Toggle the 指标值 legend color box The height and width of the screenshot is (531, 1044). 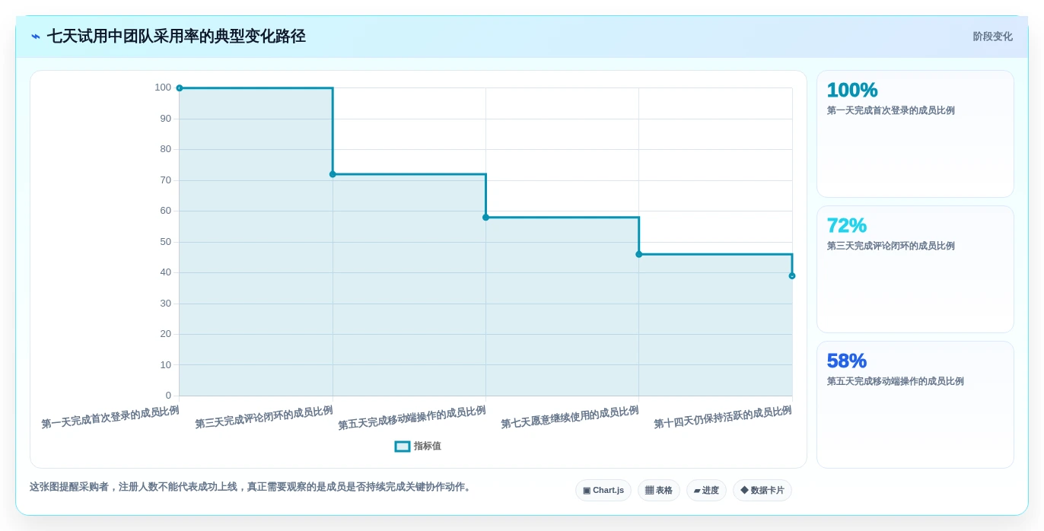point(403,447)
